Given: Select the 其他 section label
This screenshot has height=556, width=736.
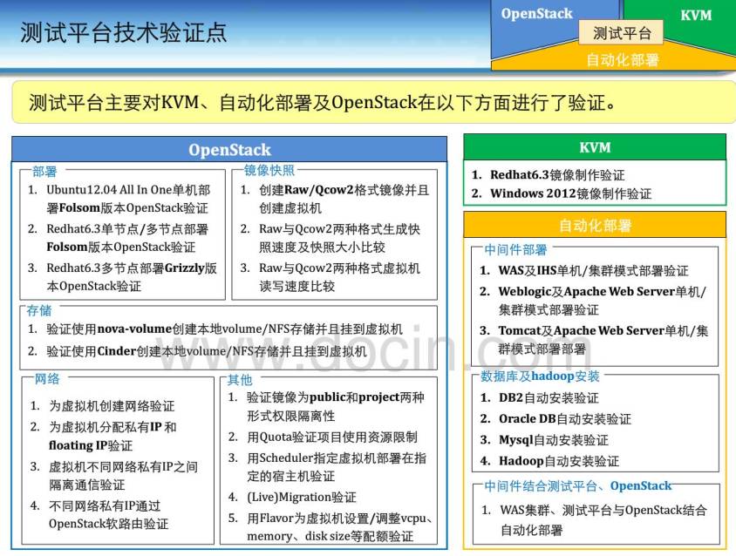Looking at the screenshot, I should pos(240,380).
